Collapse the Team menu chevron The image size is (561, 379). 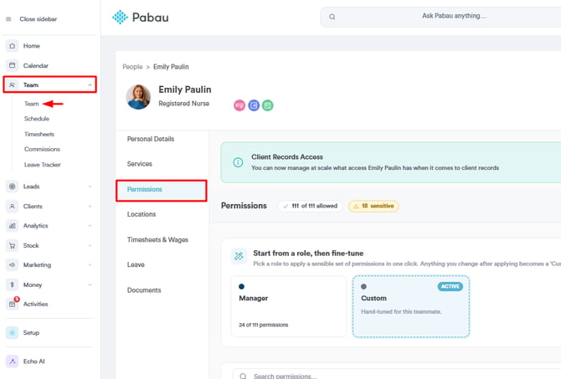point(90,85)
